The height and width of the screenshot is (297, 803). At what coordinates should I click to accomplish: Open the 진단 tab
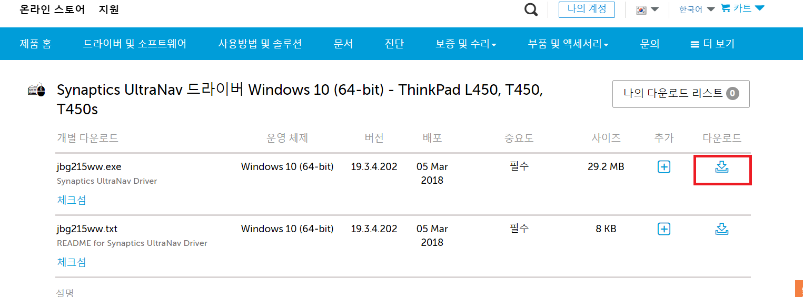coord(394,44)
